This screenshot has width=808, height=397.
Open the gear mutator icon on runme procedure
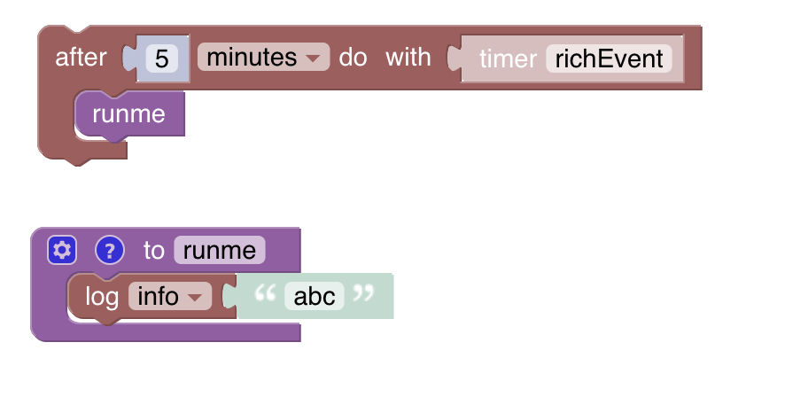[61, 250]
